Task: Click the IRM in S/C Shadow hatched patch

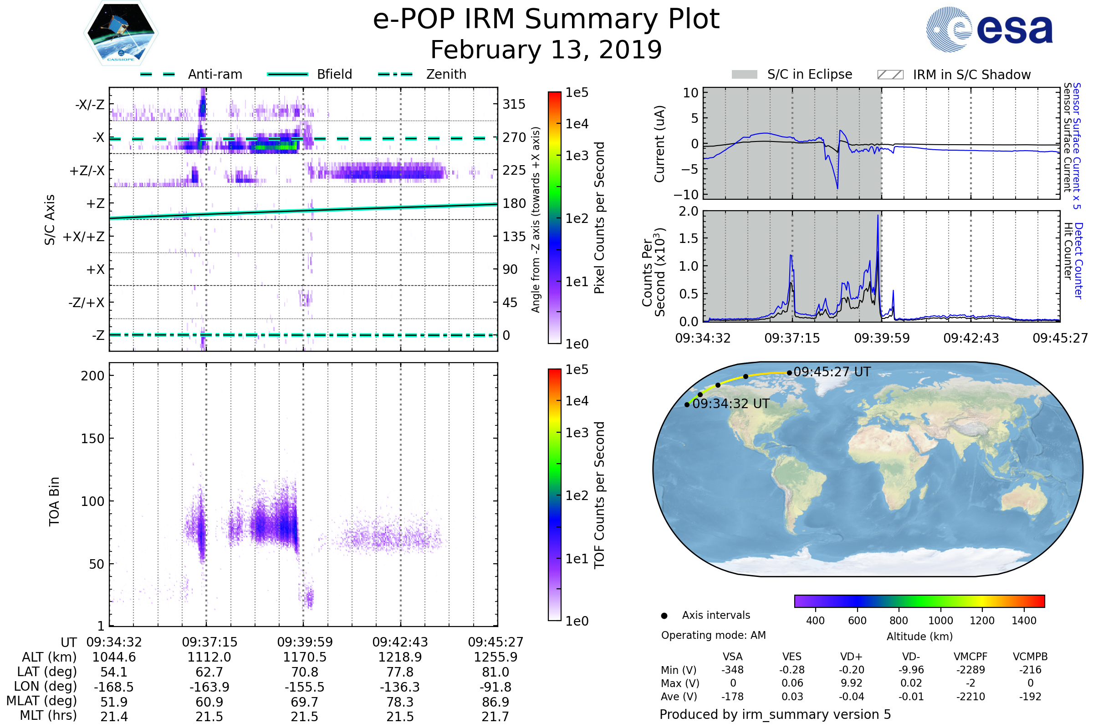Action: pos(890,75)
